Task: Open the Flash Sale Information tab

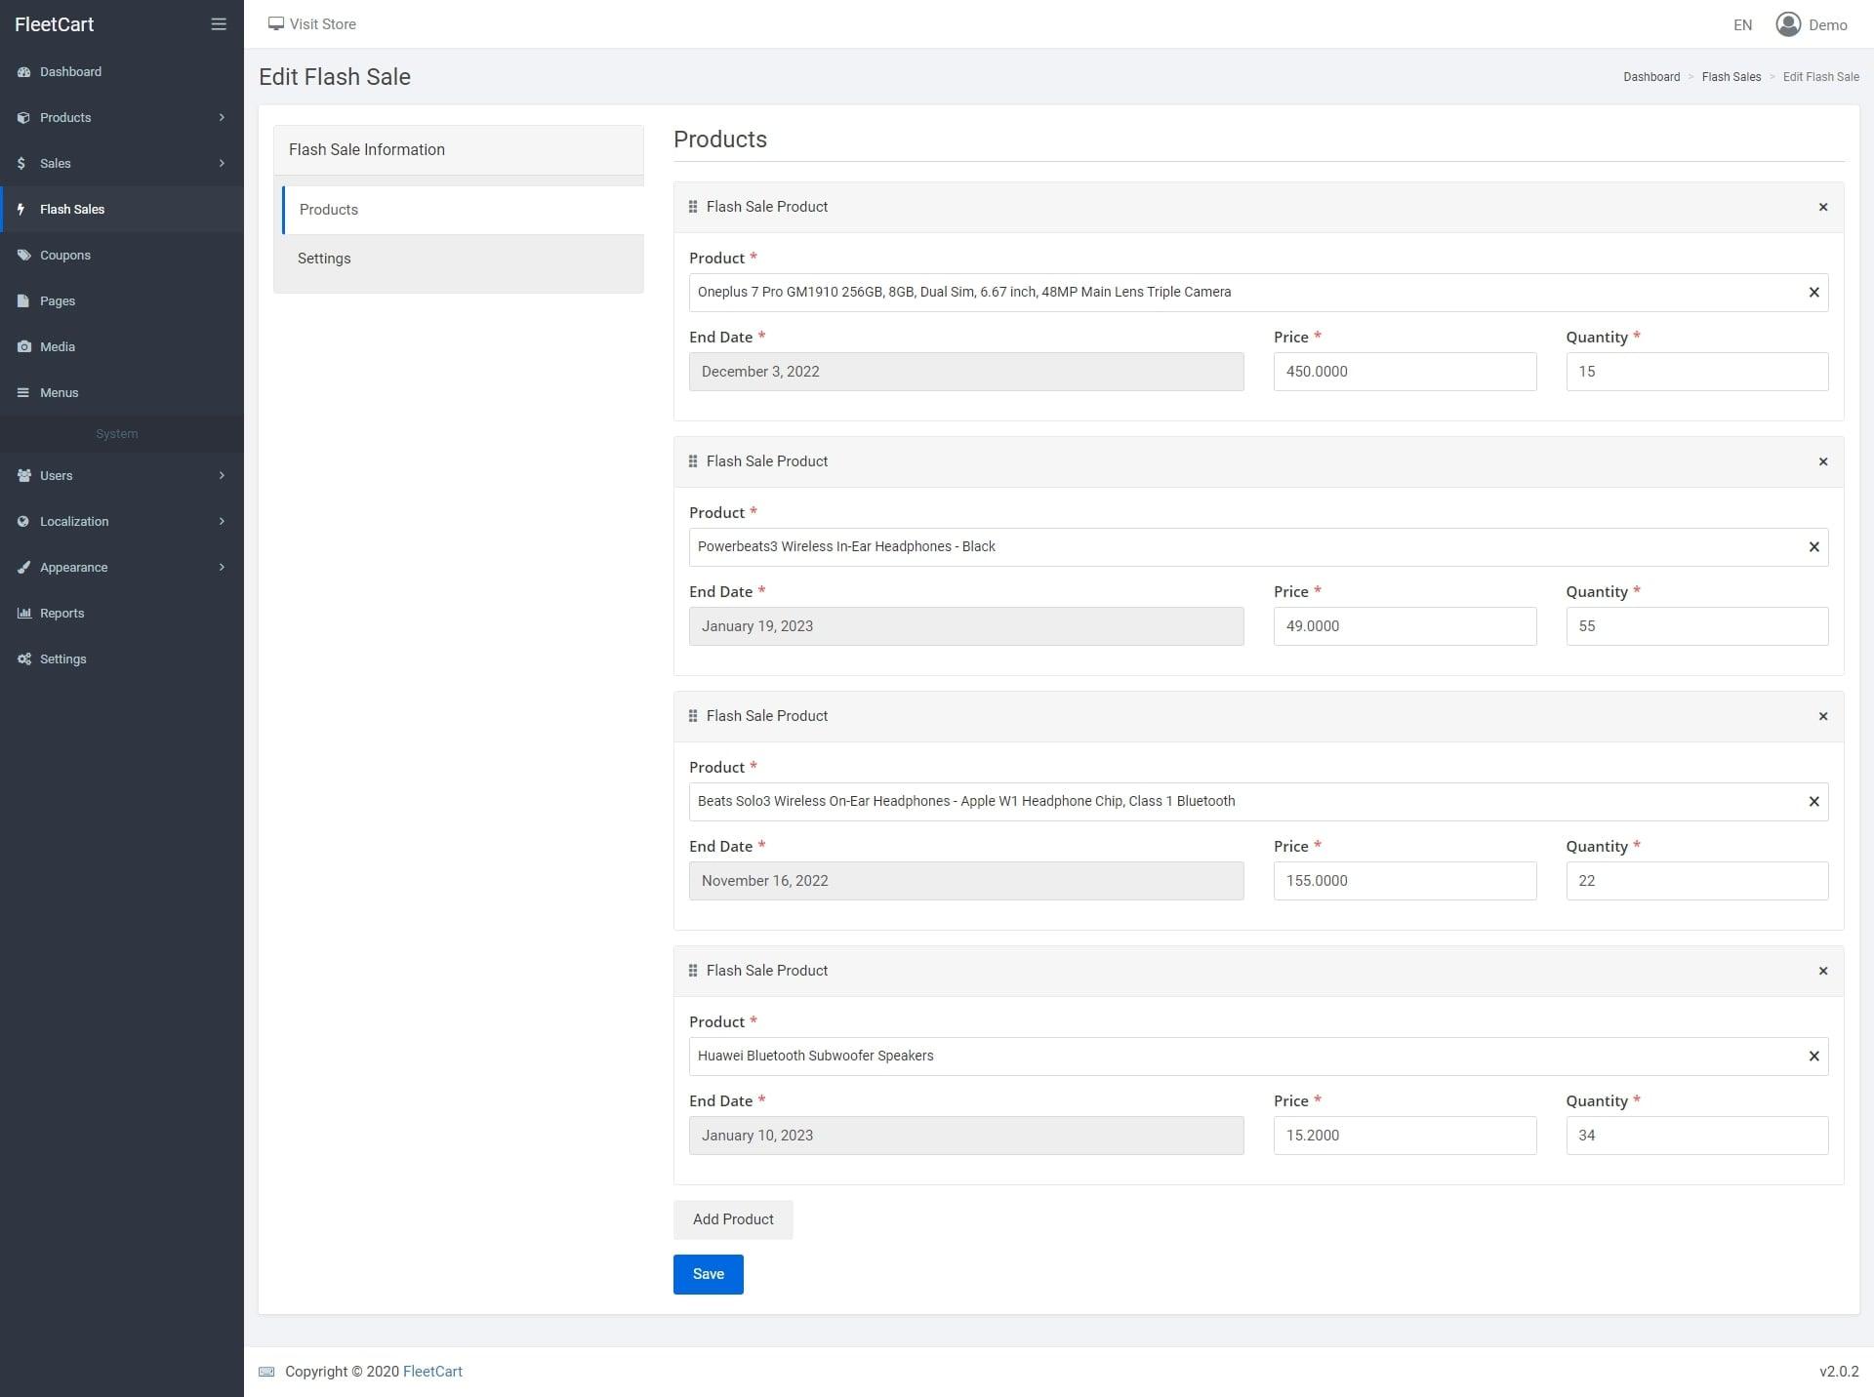Action: [x=367, y=149]
